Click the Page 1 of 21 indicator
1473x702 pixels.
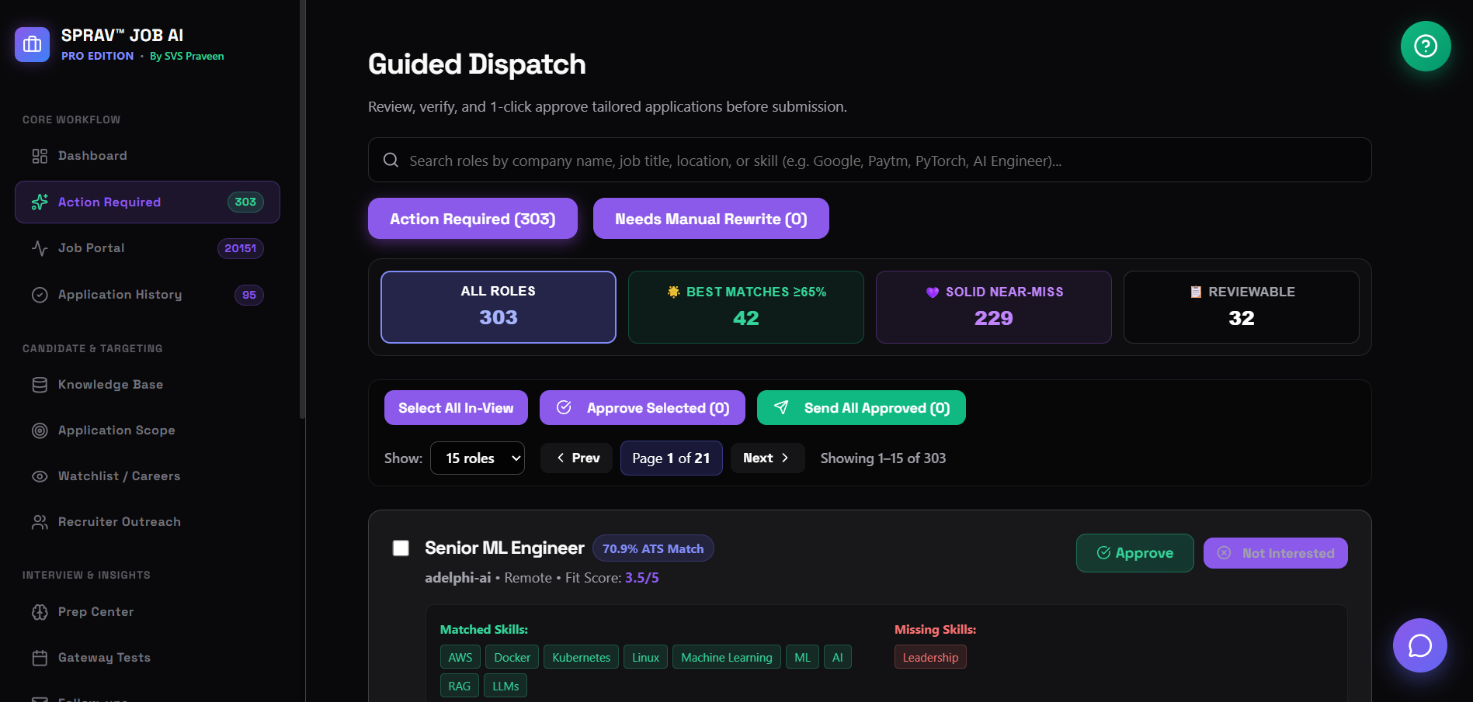point(672,458)
